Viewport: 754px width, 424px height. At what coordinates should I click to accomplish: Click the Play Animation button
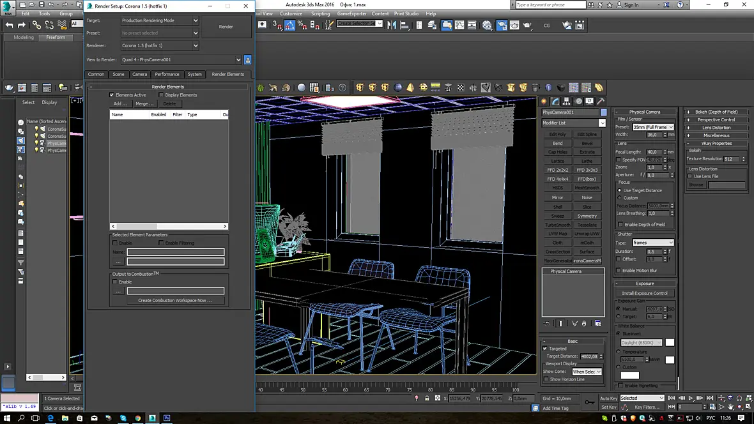(x=691, y=398)
